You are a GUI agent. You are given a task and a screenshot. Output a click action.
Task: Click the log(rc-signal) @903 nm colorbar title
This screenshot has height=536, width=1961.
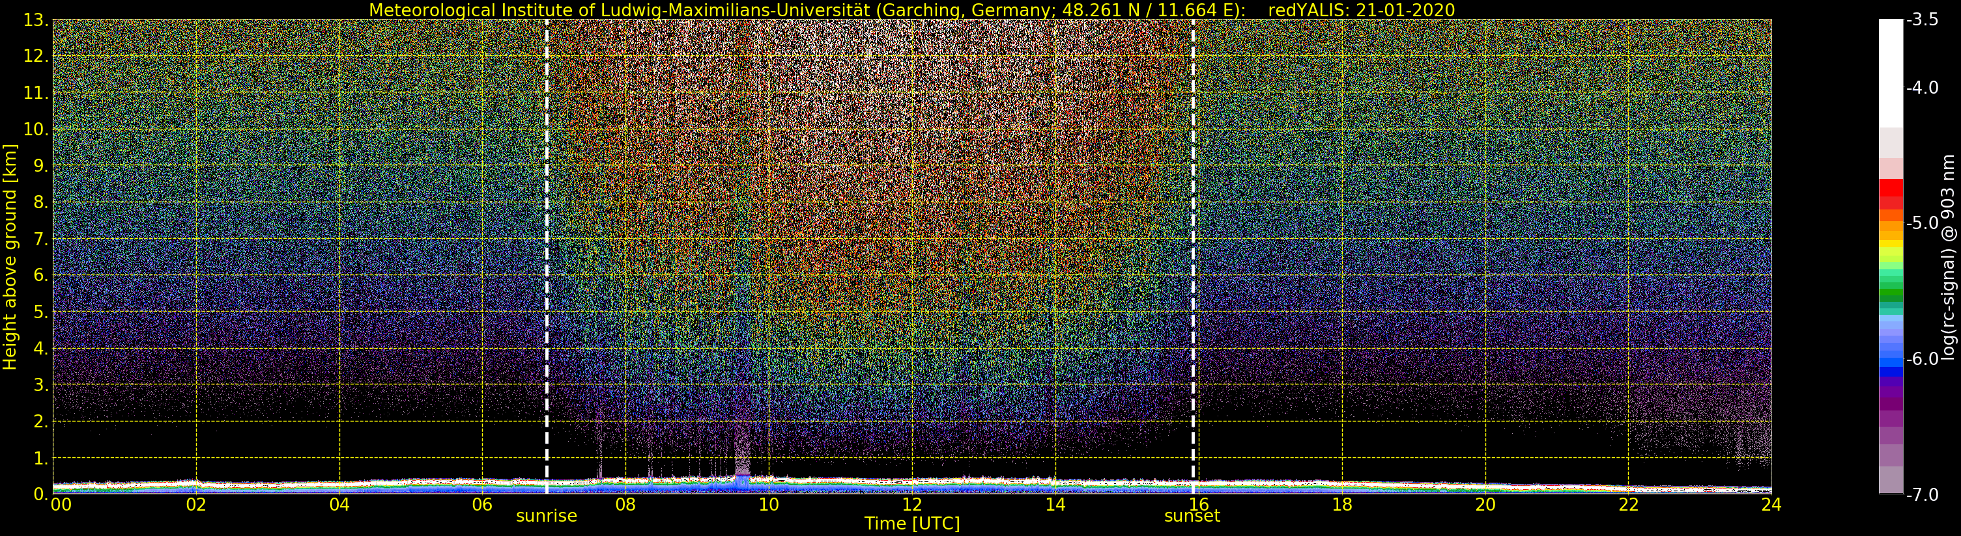[1948, 257]
